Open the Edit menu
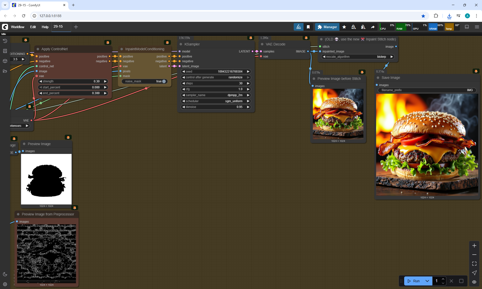 pos(33,27)
